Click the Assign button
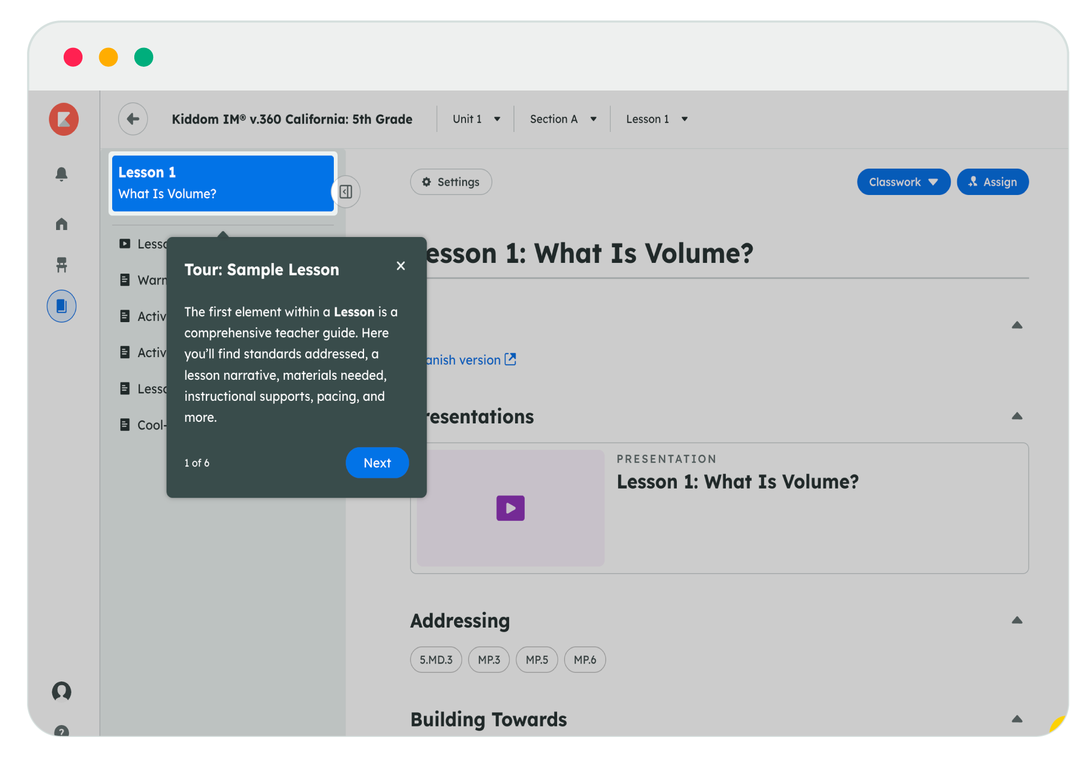The width and height of the screenshot is (1091, 759). 992,182
